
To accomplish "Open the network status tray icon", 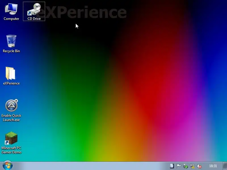I will click(x=192, y=166).
